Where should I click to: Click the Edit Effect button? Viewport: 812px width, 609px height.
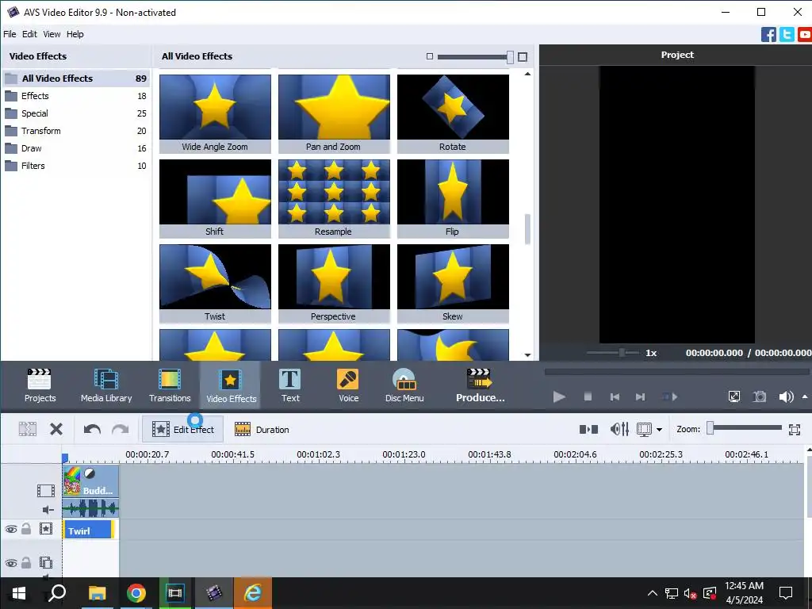coord(183,429)
